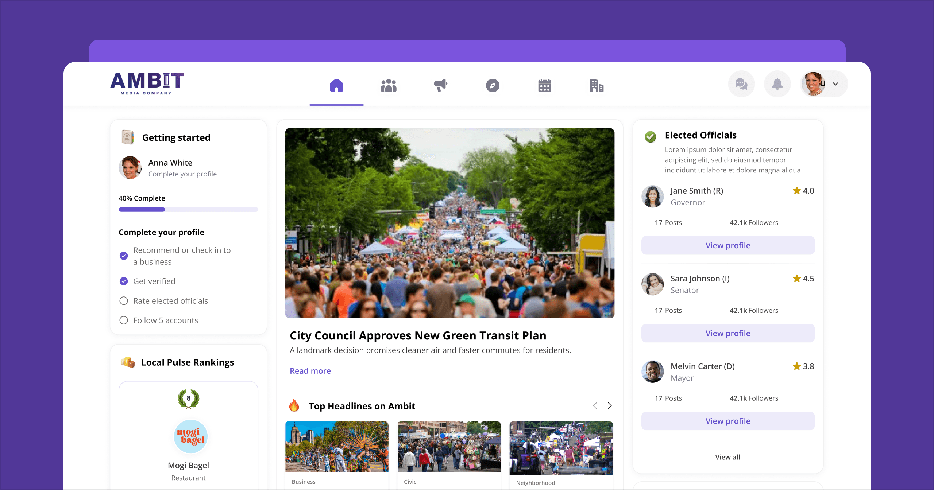
Task: Open the Business headline thumbnail
Action: pos(336,447)
